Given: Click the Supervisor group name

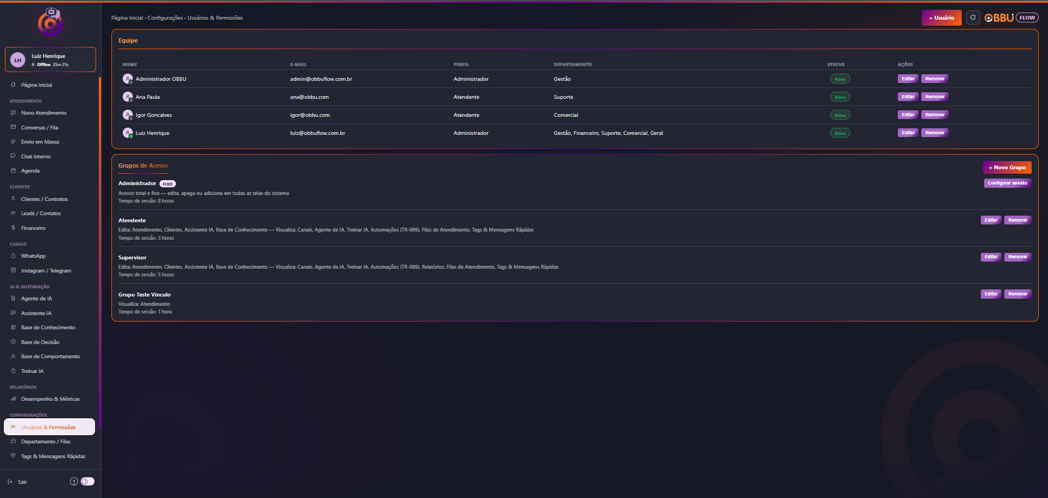Looking at the screenshot, I should [132, 257].
